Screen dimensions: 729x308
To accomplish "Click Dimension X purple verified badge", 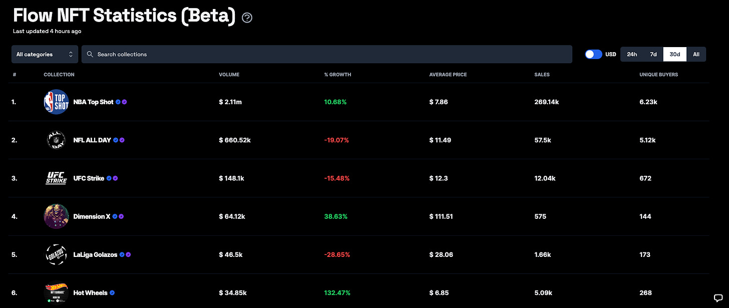I will 121,216.
